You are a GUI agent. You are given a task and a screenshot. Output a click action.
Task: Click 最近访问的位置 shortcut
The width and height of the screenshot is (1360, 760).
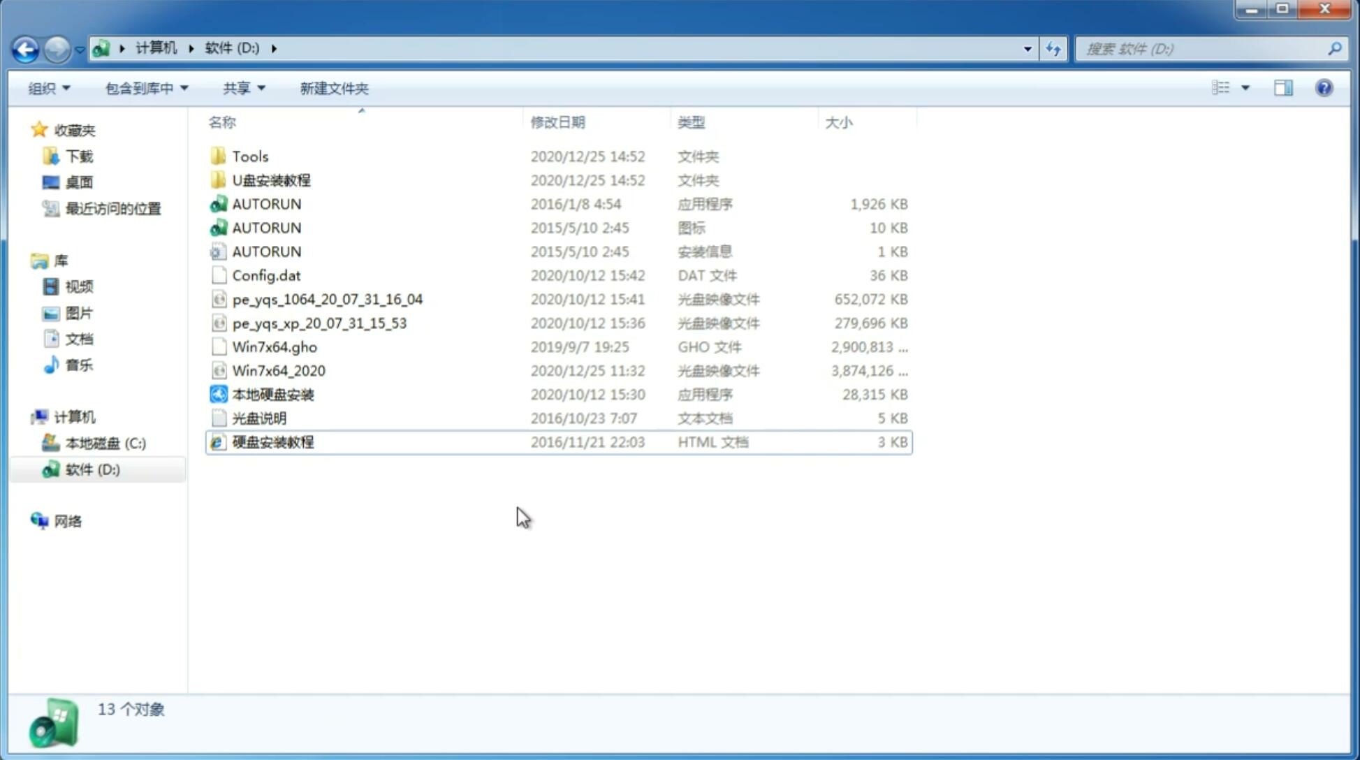(x=112, y=208)
